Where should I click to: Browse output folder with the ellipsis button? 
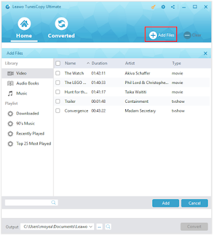[x=99, y=227]
